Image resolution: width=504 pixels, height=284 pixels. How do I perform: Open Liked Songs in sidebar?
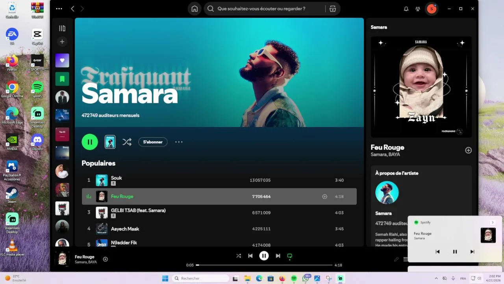point(62,60)
